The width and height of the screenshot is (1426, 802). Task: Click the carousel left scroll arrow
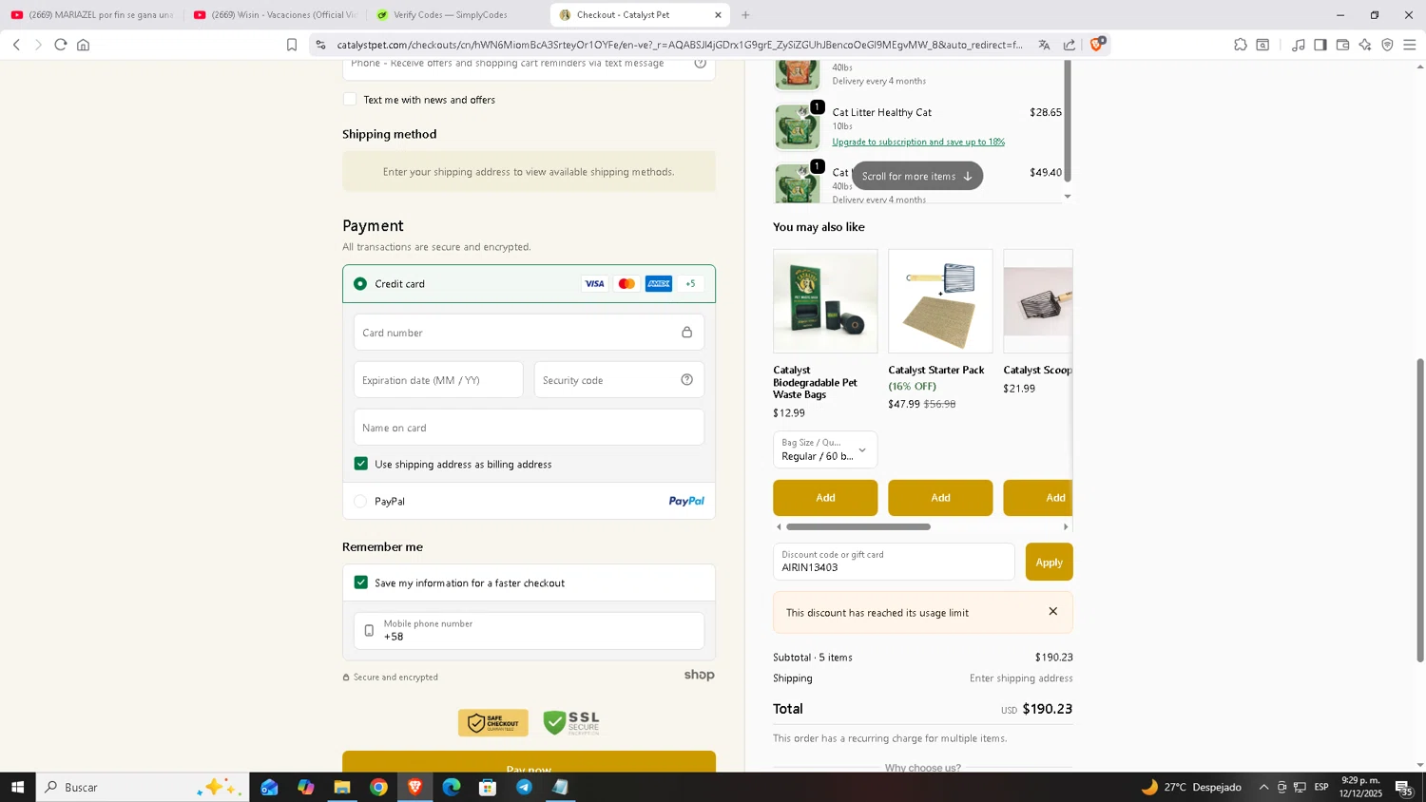[779, 526]
